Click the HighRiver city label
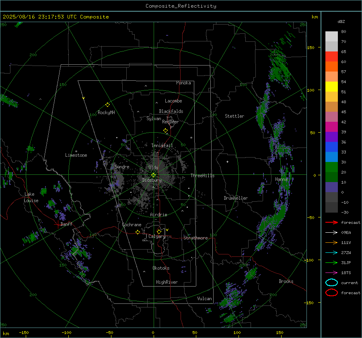Screen dimensions: 362x338 (167, 282)
